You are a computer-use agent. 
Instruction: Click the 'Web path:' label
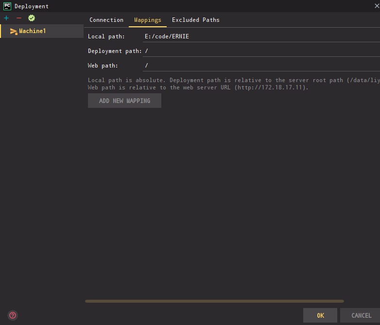click(x=103, y=66)
